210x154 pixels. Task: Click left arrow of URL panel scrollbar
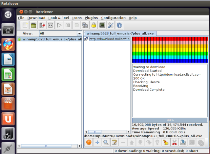coord(86,132)
